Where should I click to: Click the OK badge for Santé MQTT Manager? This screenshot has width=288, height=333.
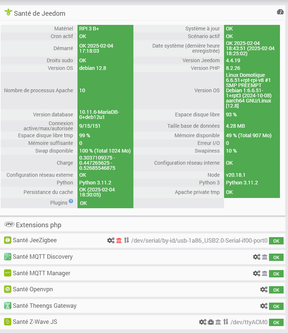pyautogui.click(x=276, y=274)
